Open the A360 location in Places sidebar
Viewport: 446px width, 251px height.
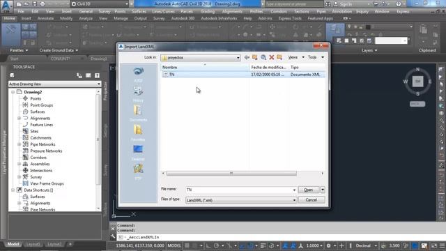pyautogui.click(x=138, y=74)
